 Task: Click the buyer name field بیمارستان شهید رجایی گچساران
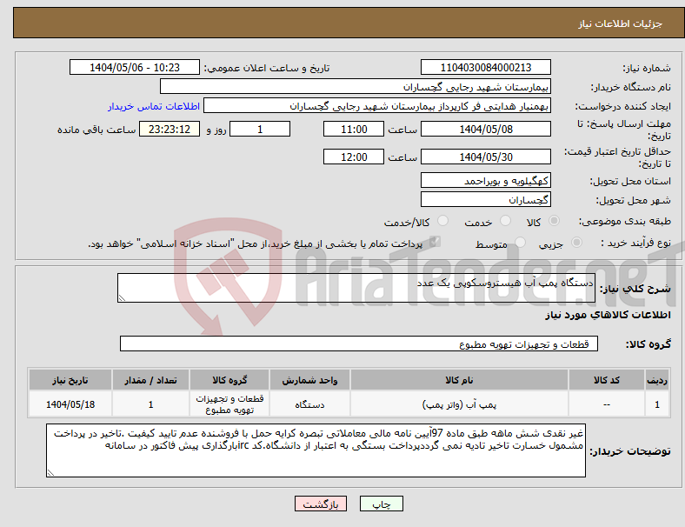356,86
